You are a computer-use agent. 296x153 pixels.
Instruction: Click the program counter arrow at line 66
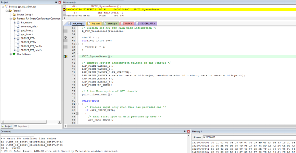[65, 56]
